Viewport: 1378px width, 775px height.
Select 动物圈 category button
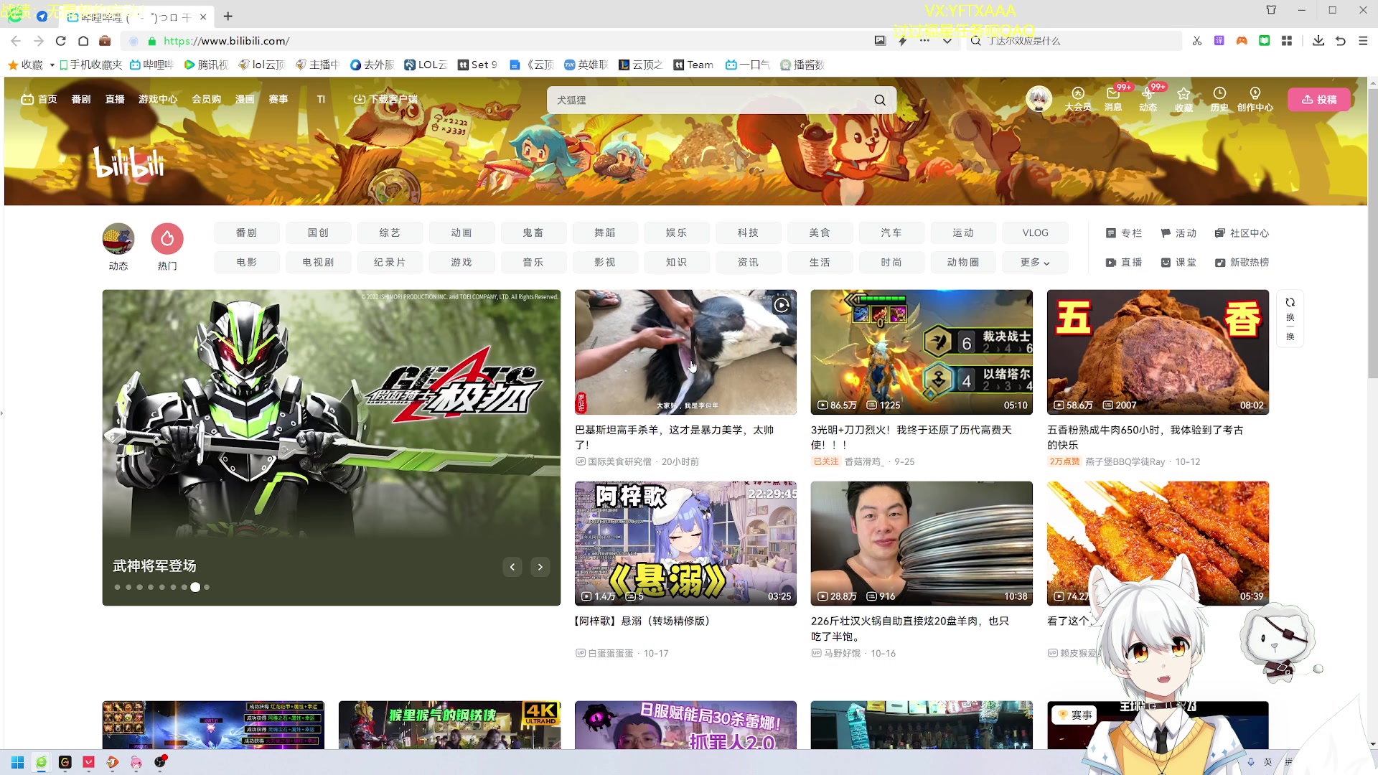coord(963,263)
